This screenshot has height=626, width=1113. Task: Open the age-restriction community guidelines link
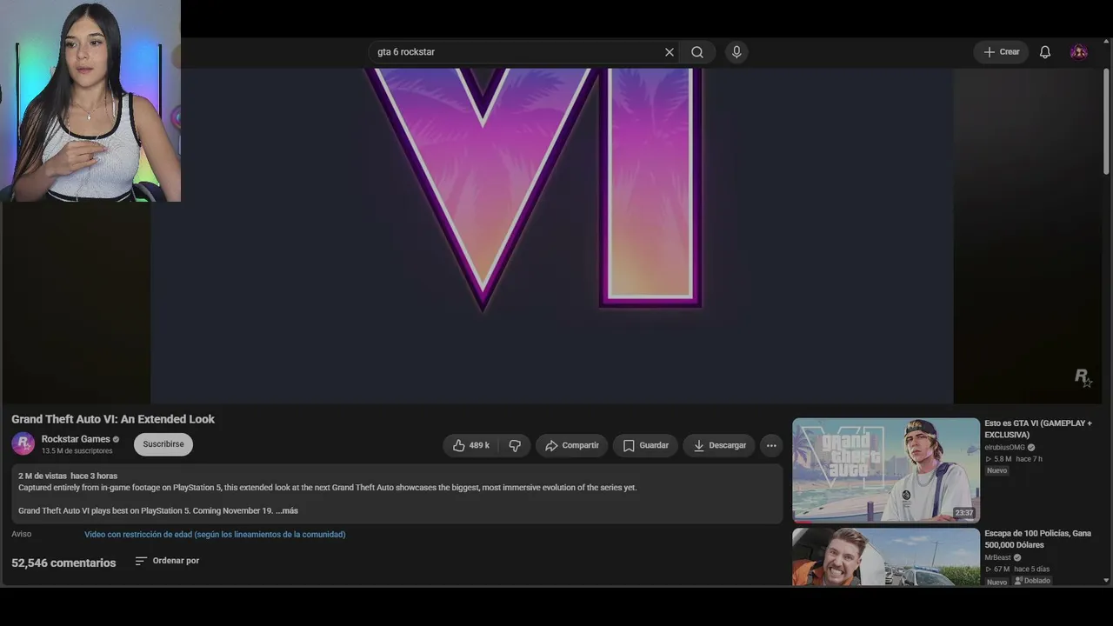(x=215, y=535)
